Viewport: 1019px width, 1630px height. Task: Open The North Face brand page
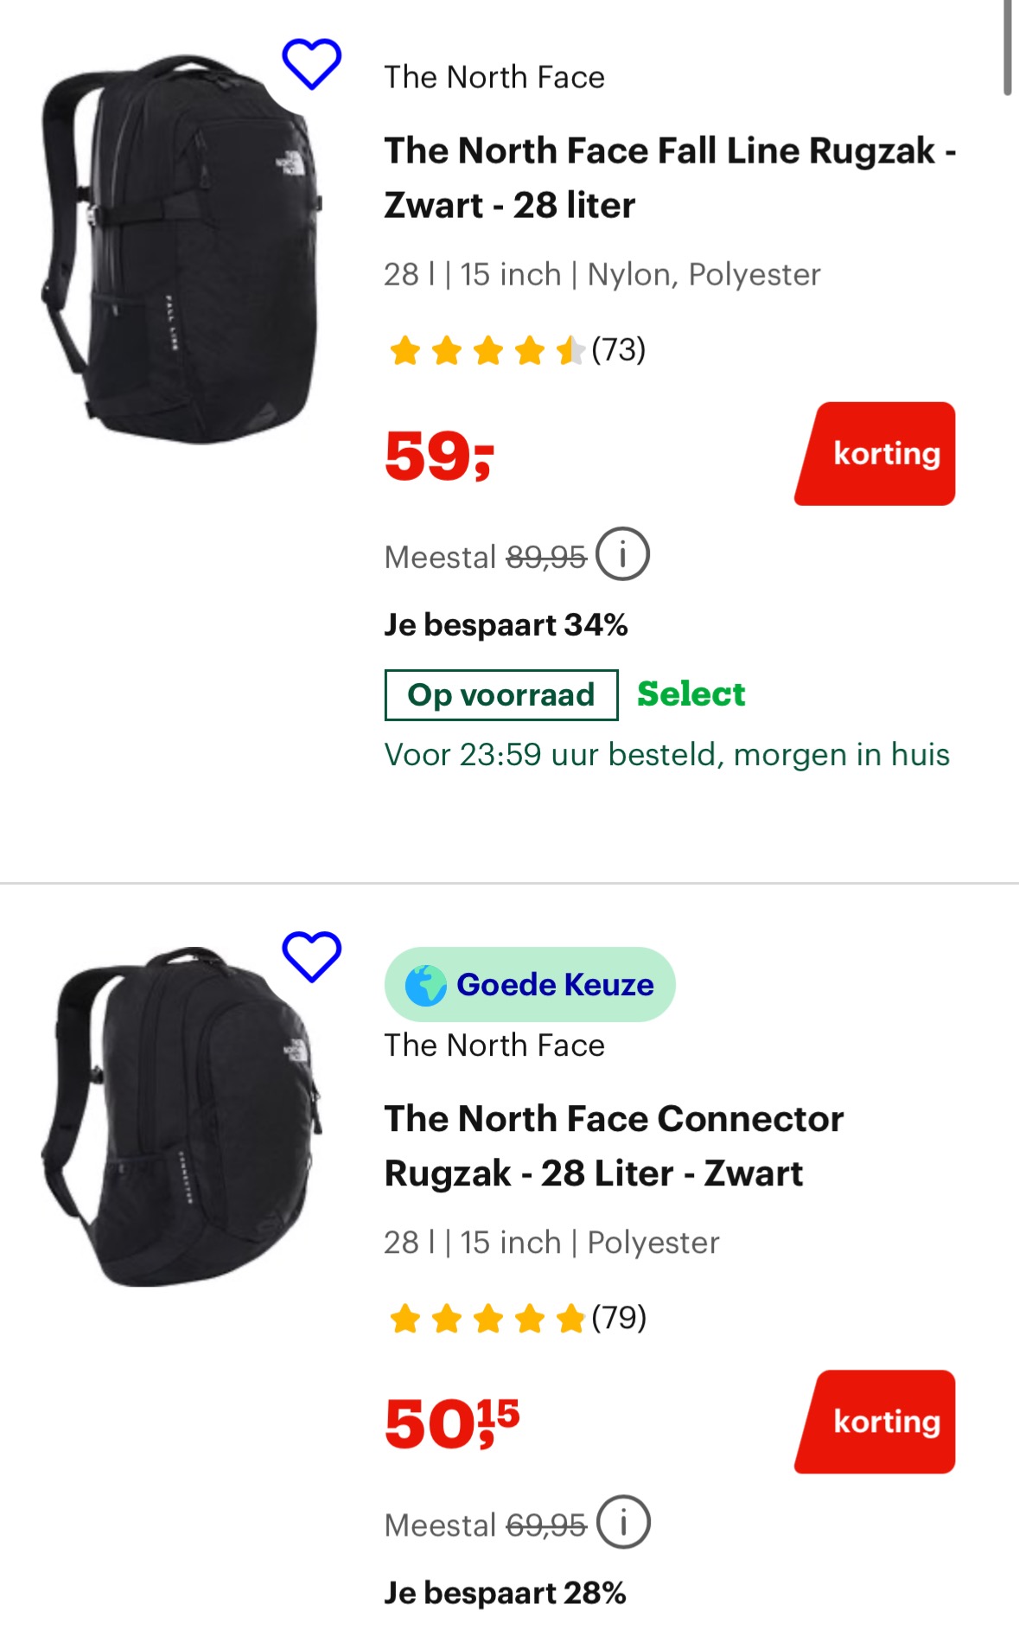pos(495,76)
